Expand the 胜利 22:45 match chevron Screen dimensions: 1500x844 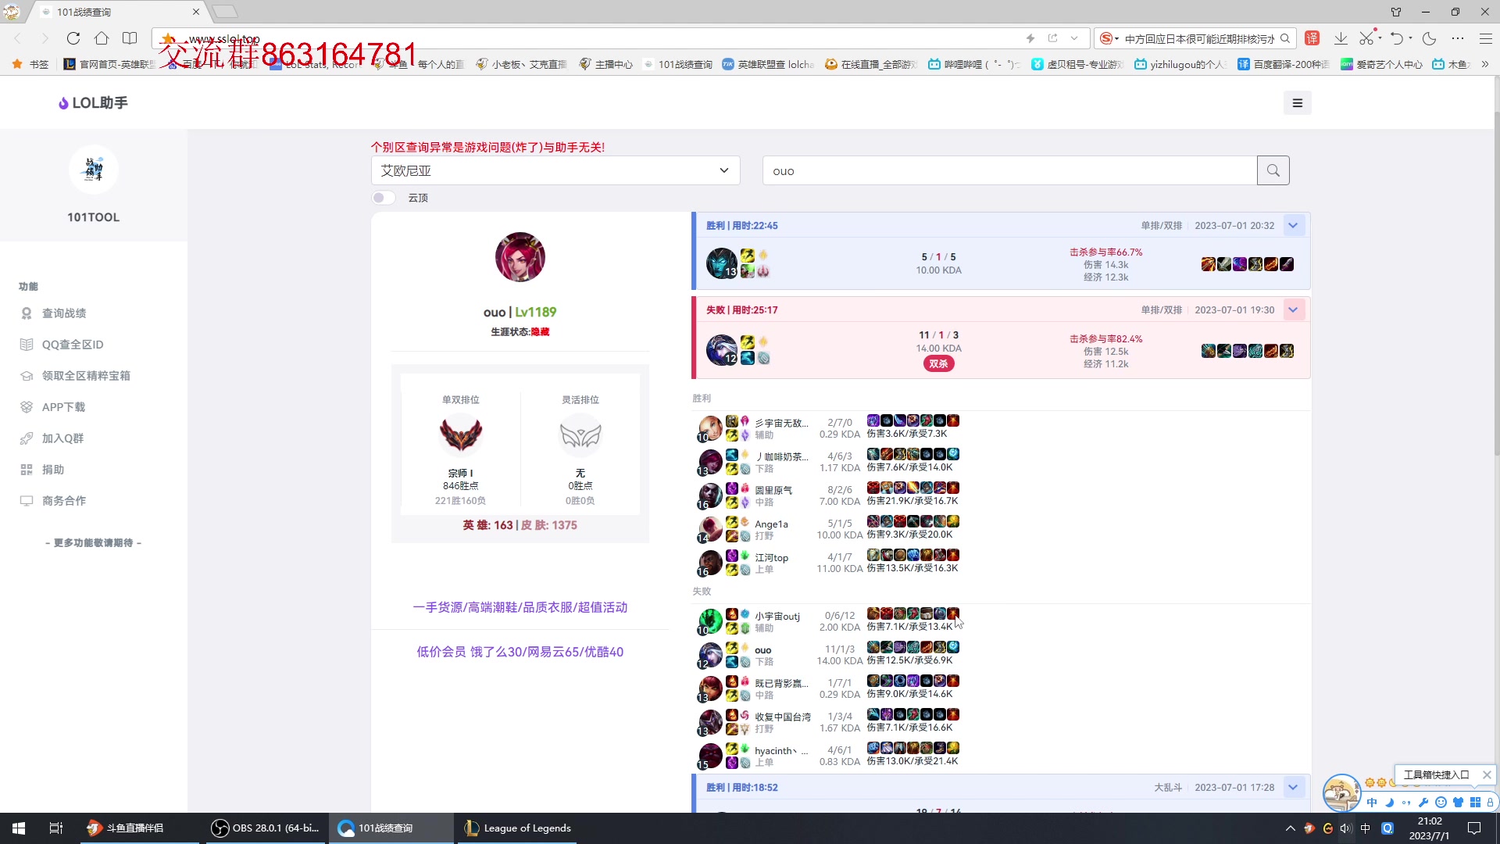tap(1293, 226)
